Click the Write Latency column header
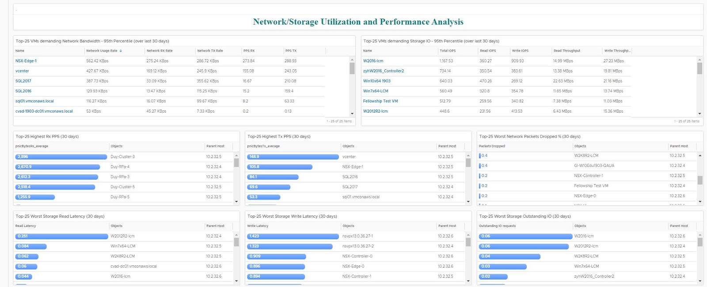This screenshot has width=707, height=287. [258, 226]
